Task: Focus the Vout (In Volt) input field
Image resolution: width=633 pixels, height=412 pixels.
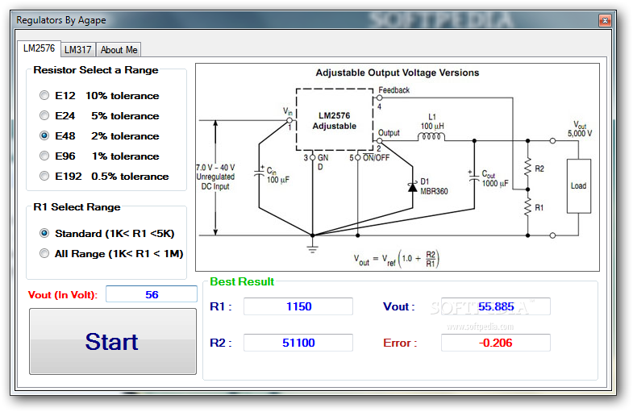Action: (152, 294)
